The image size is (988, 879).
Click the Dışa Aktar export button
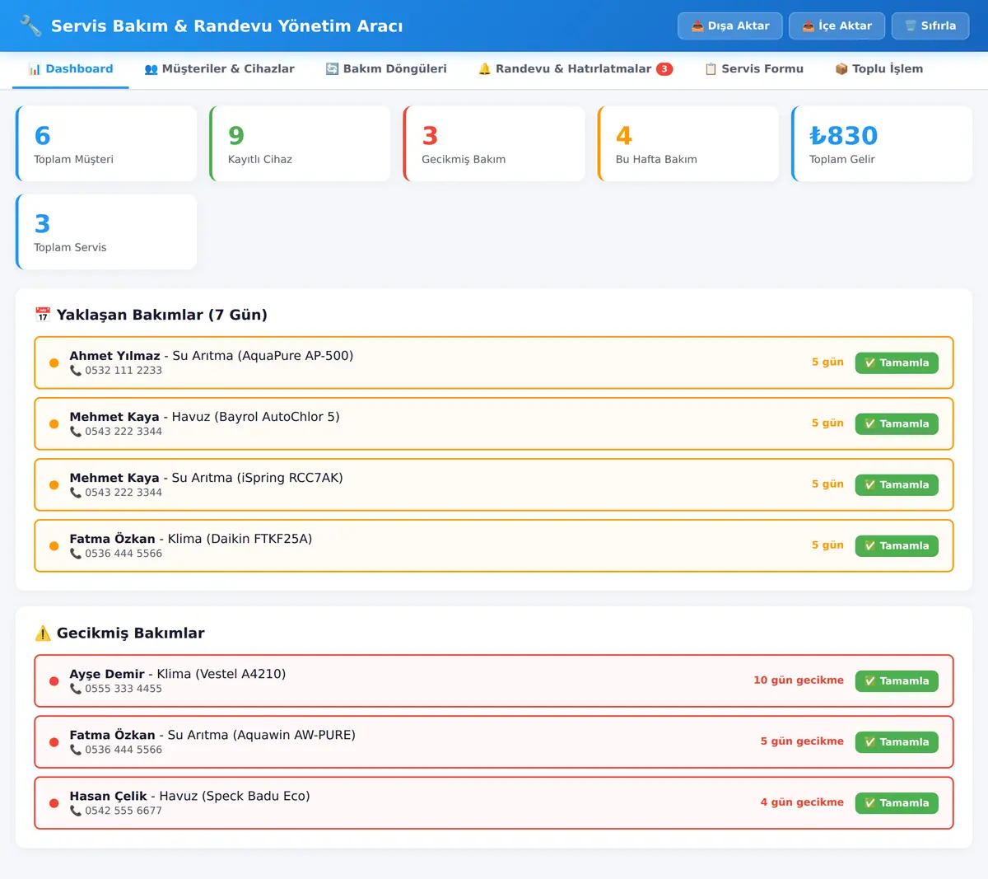(730, 26)
